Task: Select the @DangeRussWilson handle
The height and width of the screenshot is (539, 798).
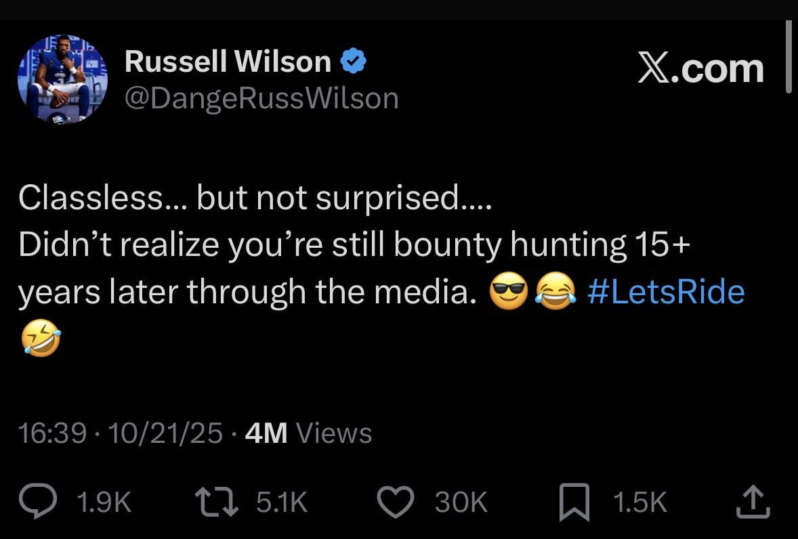Action: pyautogui.click(x=263, y=97)
